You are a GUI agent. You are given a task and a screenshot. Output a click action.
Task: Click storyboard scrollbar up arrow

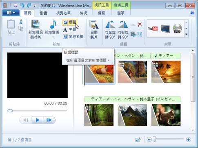(x=193, y=51)
